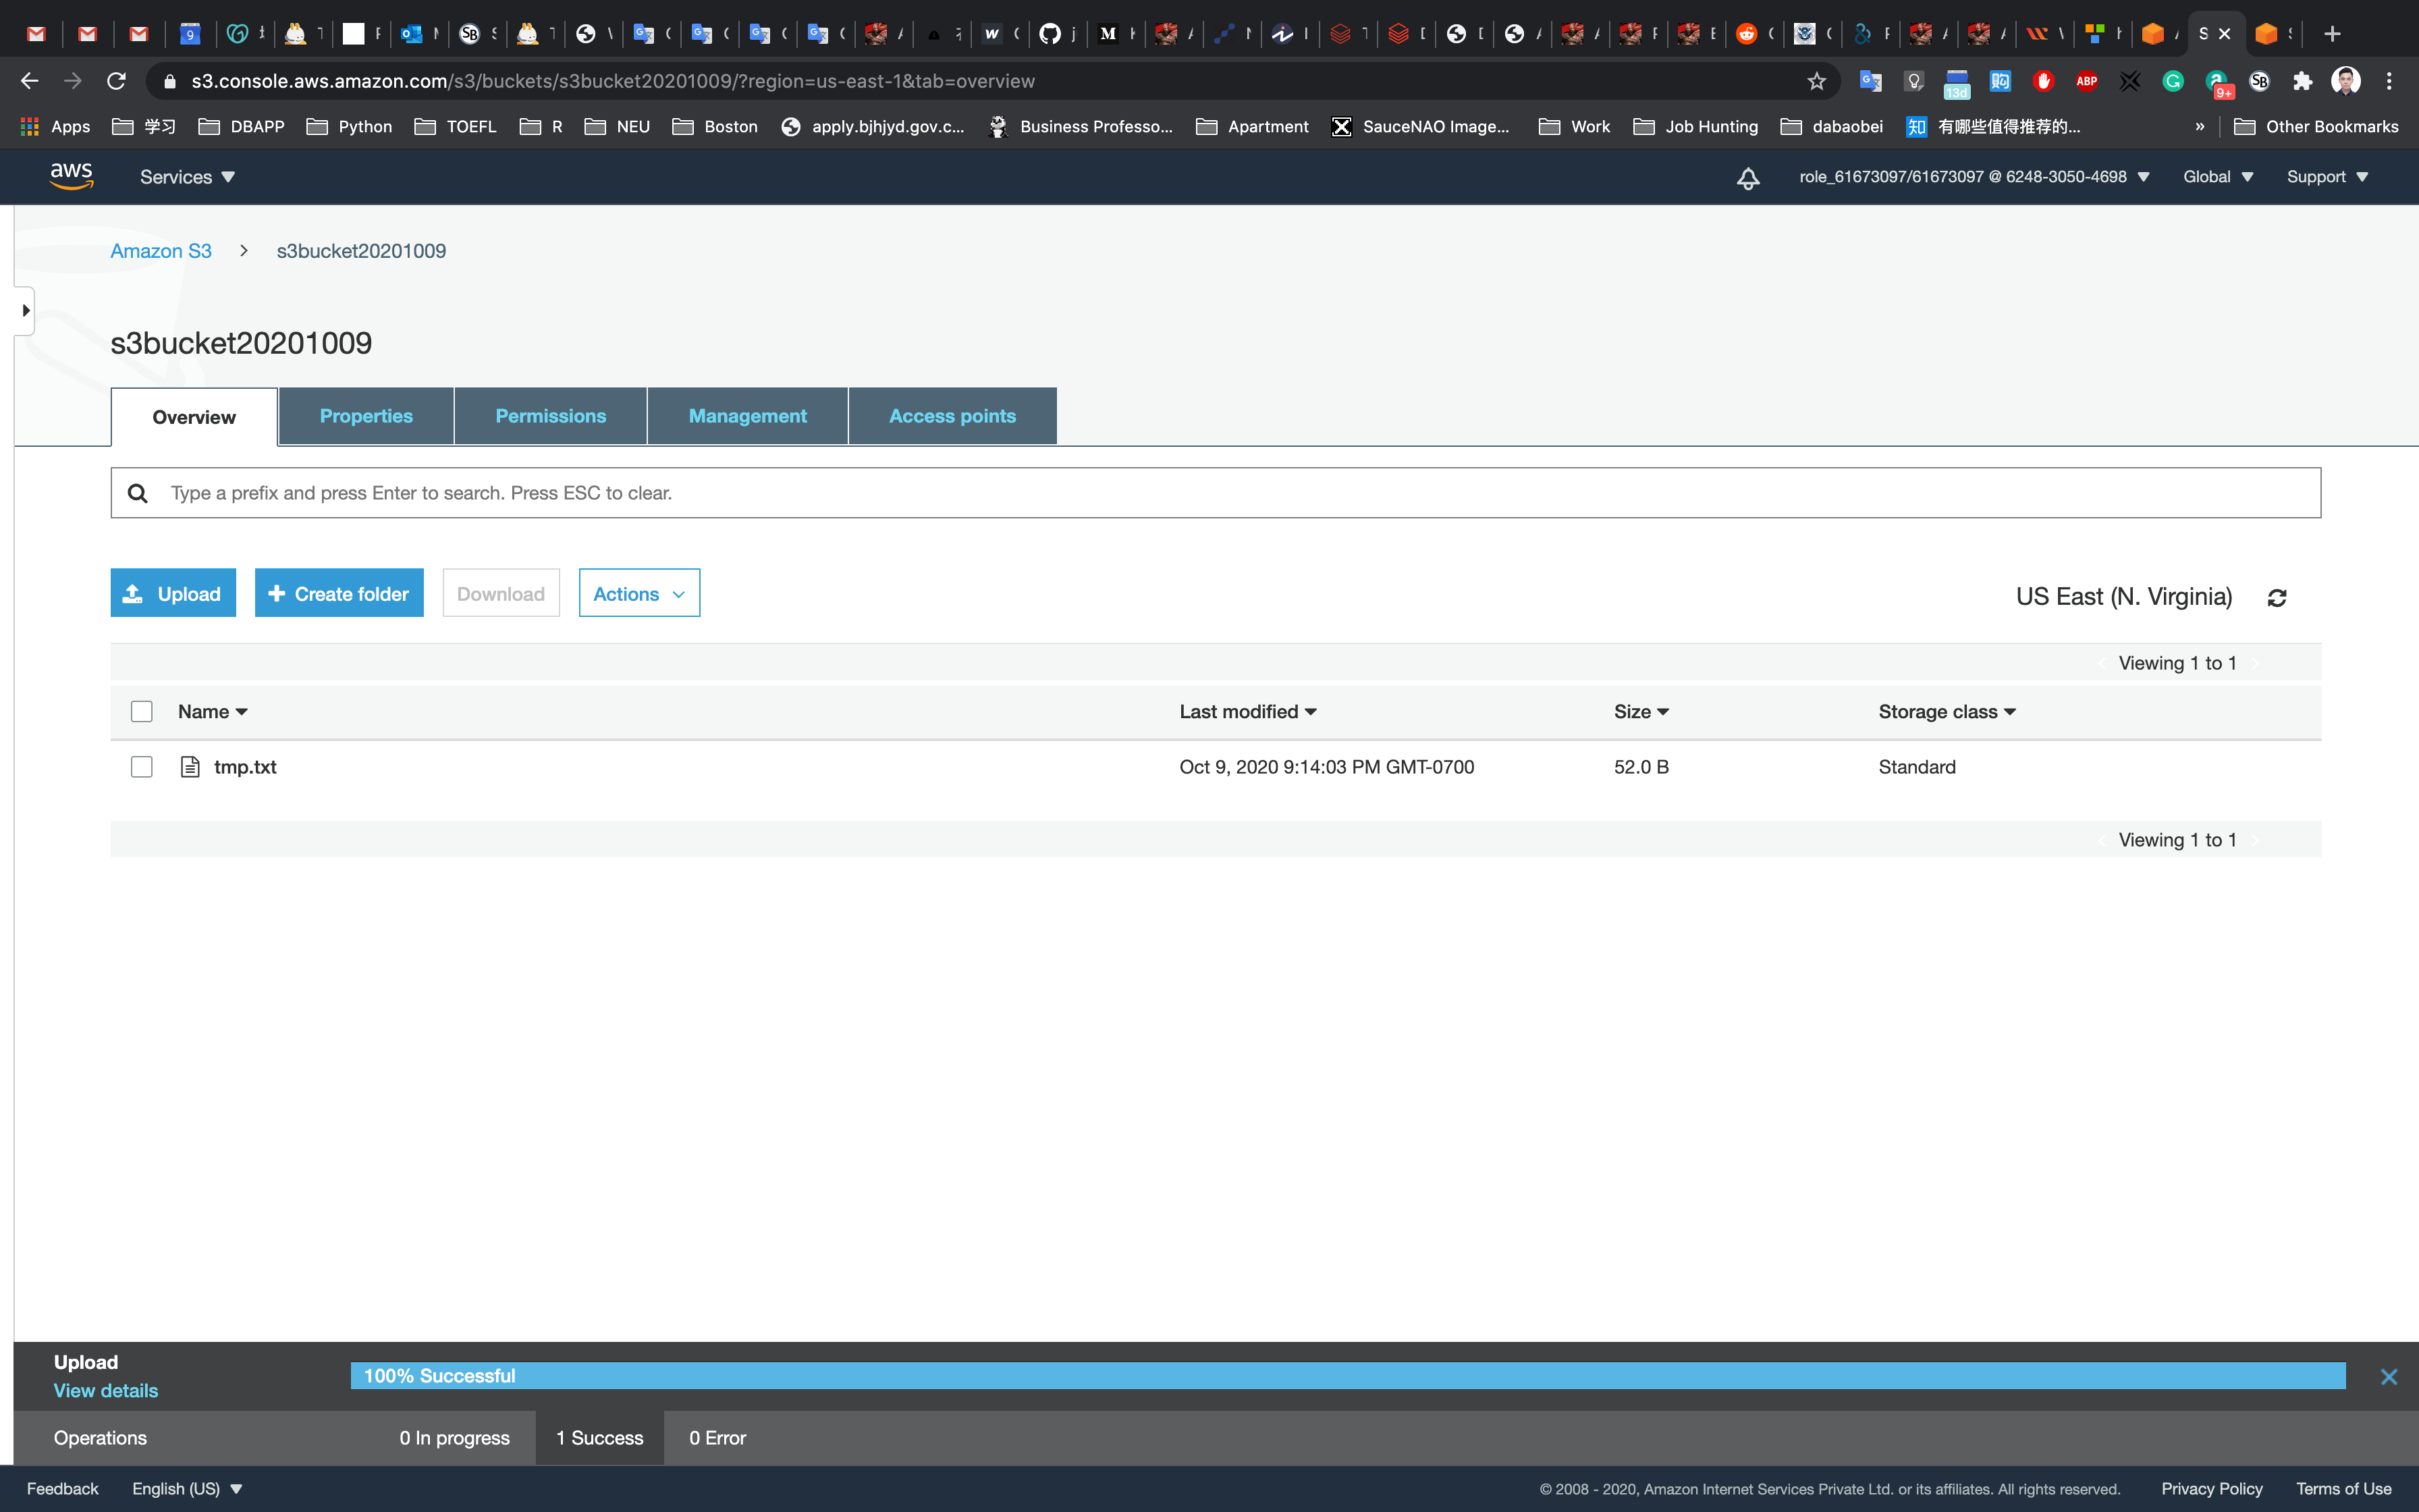Open the Chrome extensions puzzle icon
Image resolution: width=2419 pixels, height=1512 pixels.
(x=2302, y=81)
